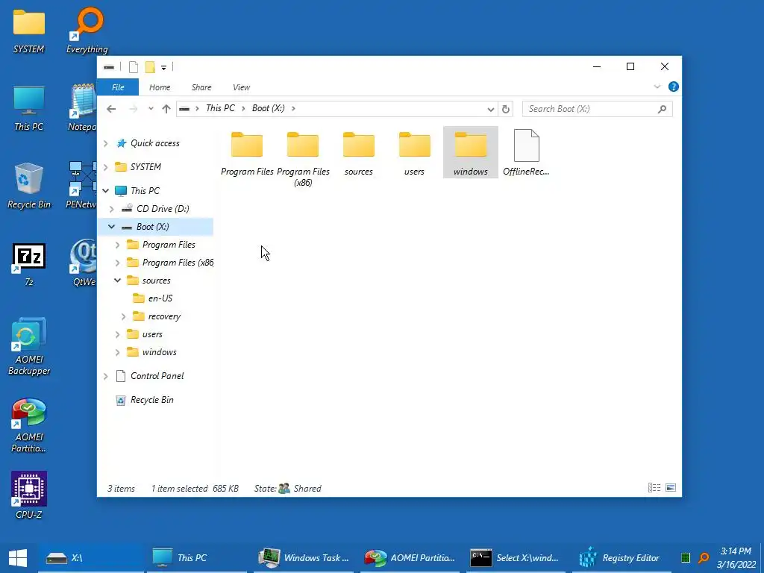Click the New Folder icon in the quick access toolbar
The height and width of the screenshot is (573, 764).
pyautogui.click(x=150, y=66)
